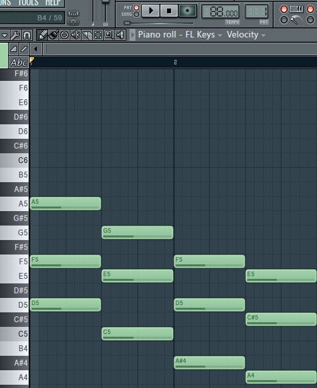Click the G#5 piano key

[x=14, y=218]
